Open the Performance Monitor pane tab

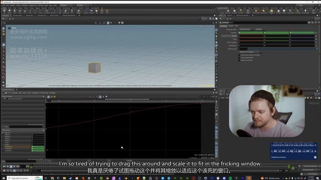click(x=242, y=15)
